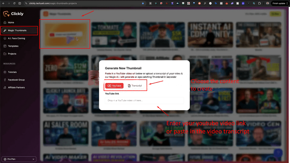Open the browser side panel icon
Viewport: 290px width, 163px height.
pyautogui.click(x=20, y=3)
